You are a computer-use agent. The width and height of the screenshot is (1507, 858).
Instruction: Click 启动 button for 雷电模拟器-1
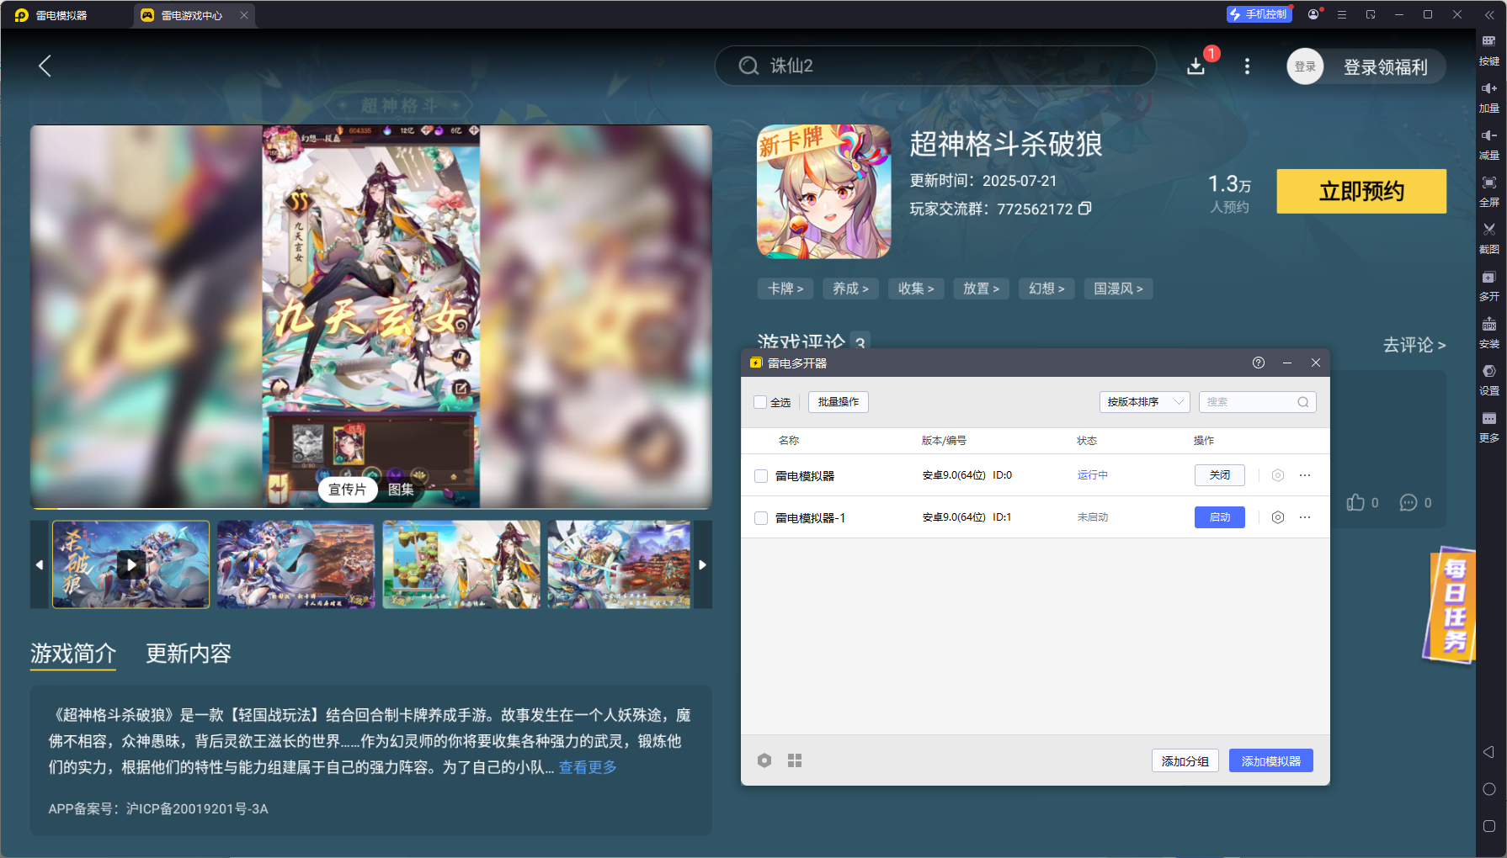[x=1219, y=517]
